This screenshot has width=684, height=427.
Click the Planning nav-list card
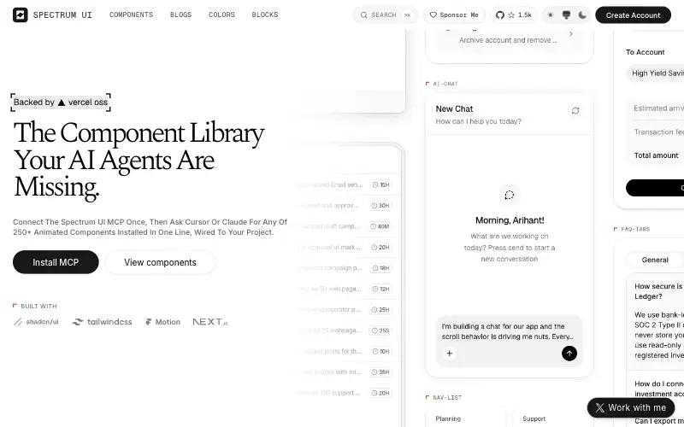pos(465,418)
